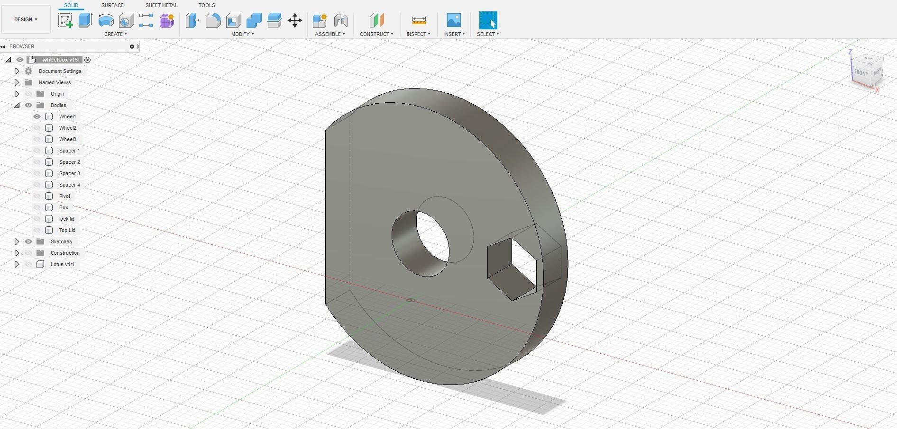Select the Move/Copy tool
This screenshot has width=897, height=429.
295,20
